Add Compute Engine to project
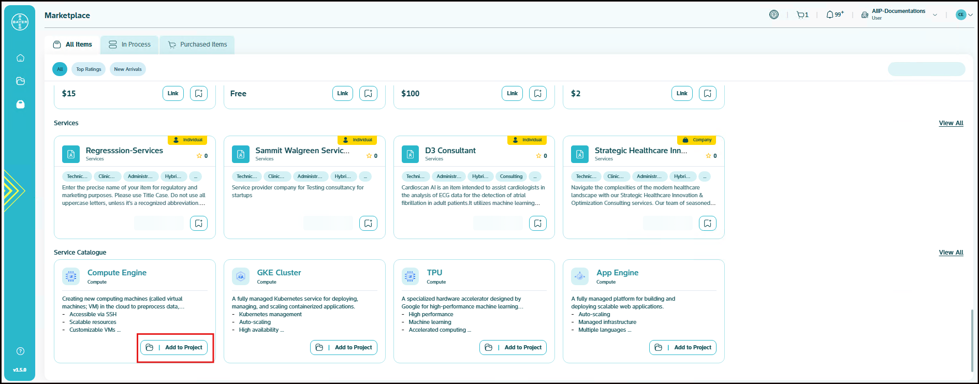Viewport: 979px width, 384px height. coord(174,348)
